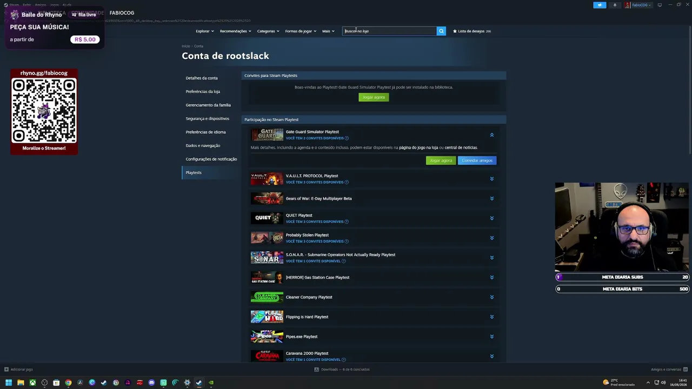Click the wishlist star Lista de desejos
The height and width of the screenshot is (389, 692).
point(471,31)
